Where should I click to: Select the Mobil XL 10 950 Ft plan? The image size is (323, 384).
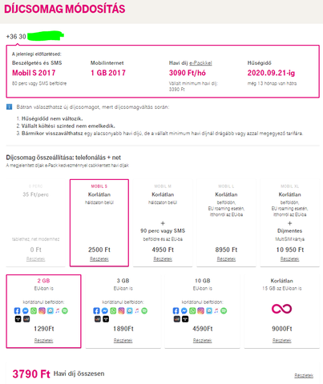pos(290,222)
